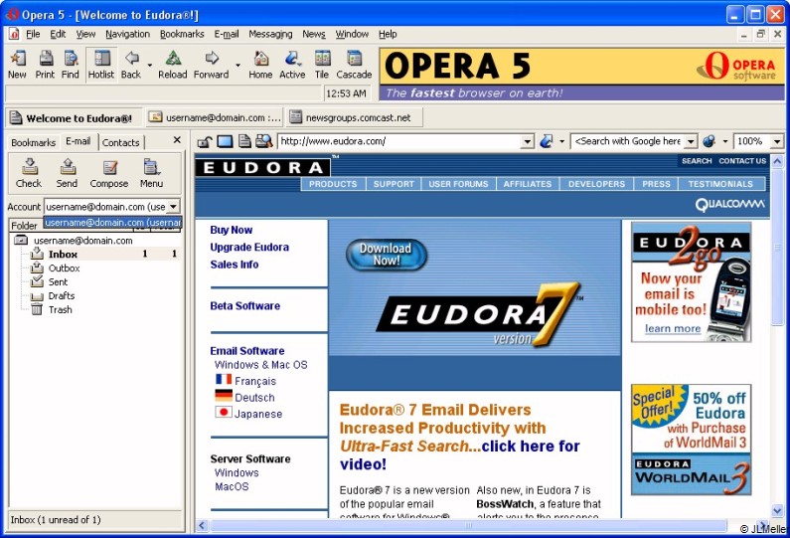
Task: Open the Navigation menu
Action: coord(127,34)
